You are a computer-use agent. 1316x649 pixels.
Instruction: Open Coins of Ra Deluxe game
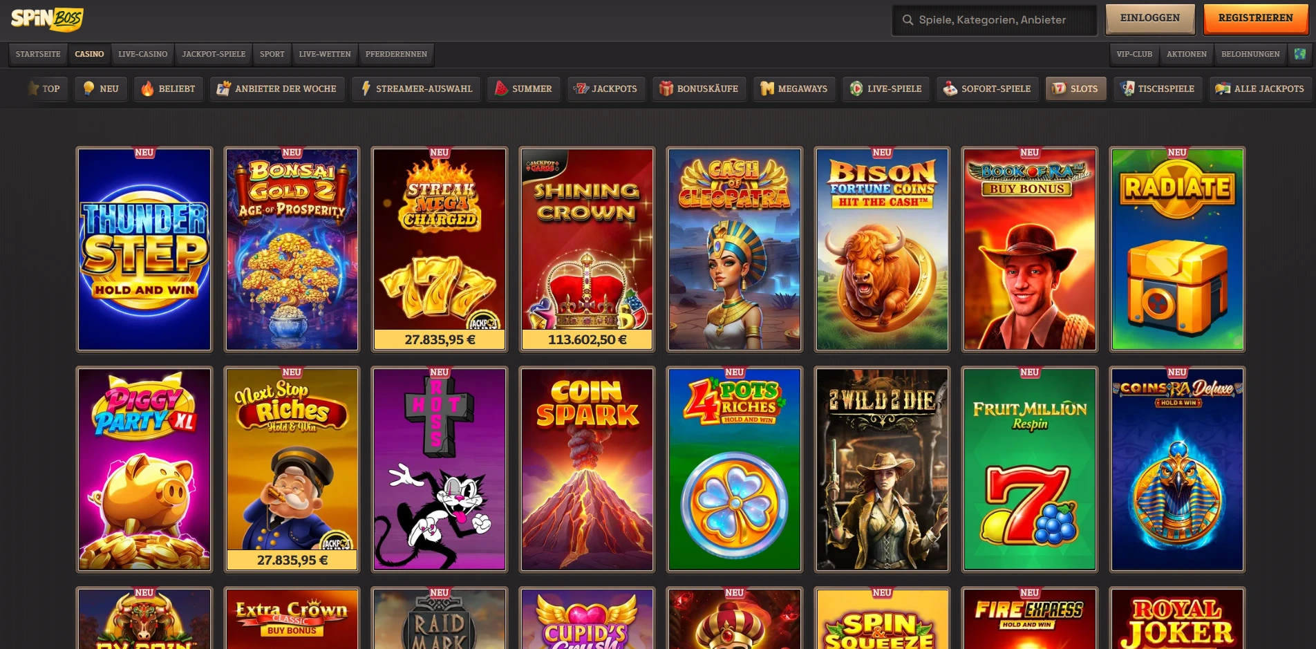pos(1178,469)
